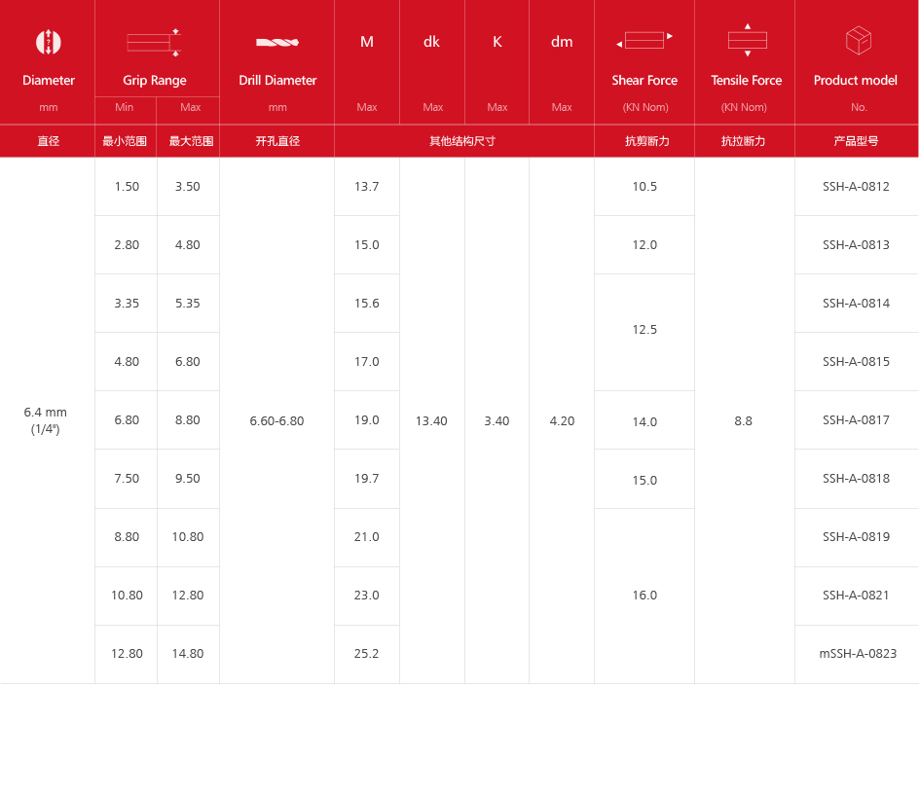
Task: Click the 16.0 shear force cell
Action: point(644,596)
